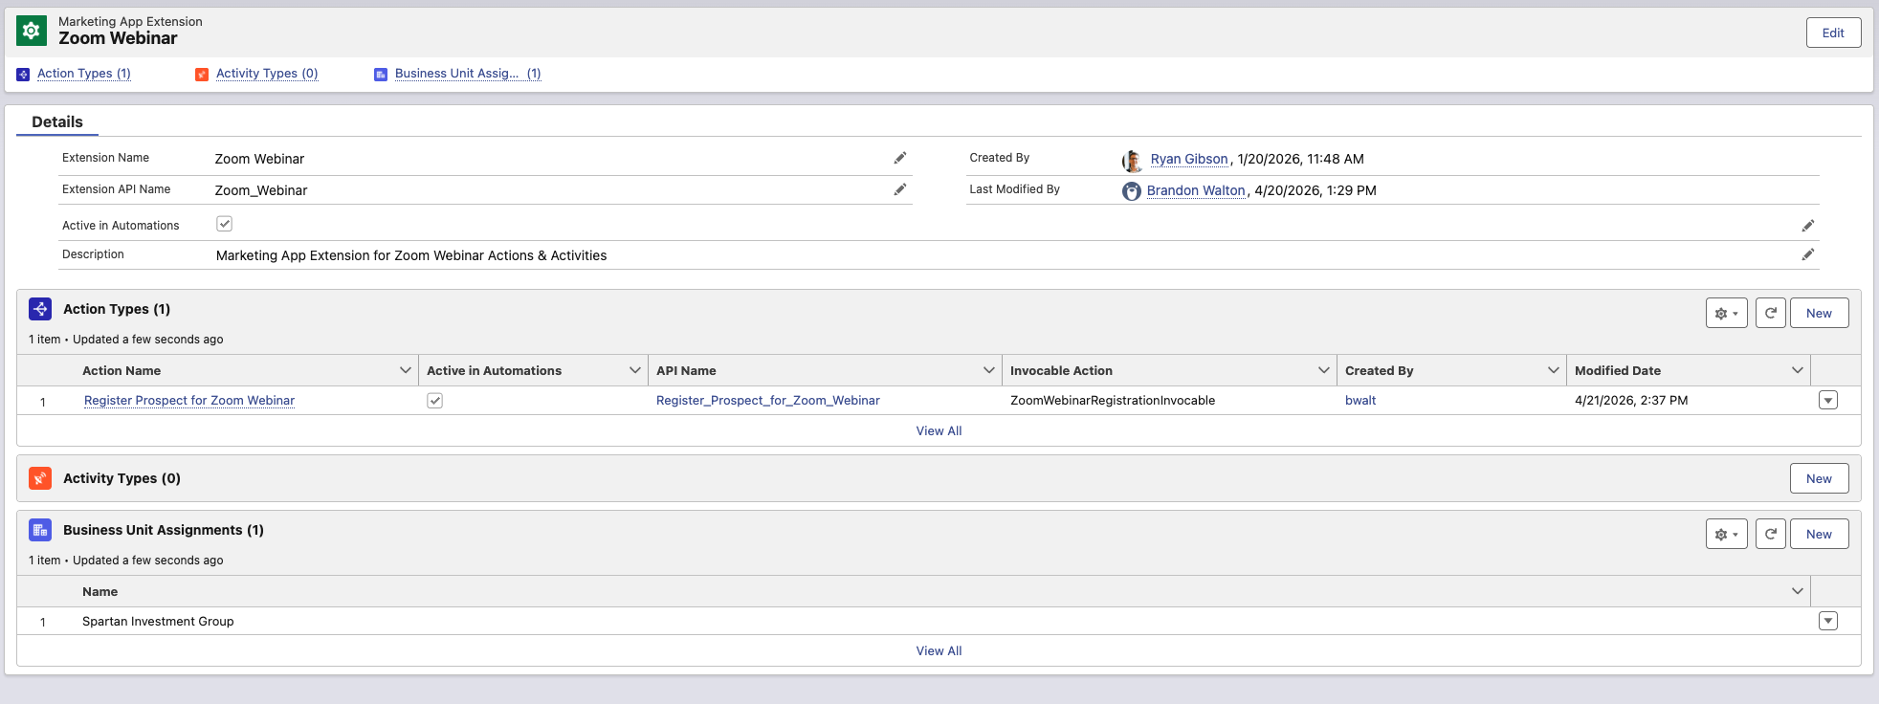
Task: Click the Edit button
Action: [x=1833, y=33]
